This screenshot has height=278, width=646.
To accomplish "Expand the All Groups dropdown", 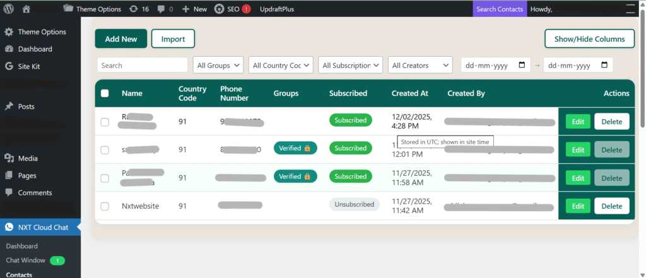I will tap(218, 65).
